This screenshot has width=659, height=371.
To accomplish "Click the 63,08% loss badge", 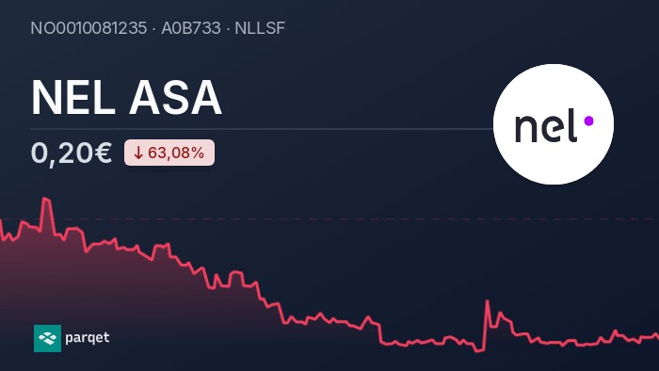I will tap(169, 153).
